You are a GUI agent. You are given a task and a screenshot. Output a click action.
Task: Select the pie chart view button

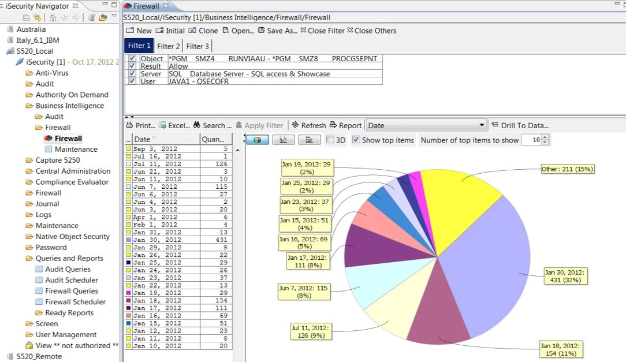point(258,140)
